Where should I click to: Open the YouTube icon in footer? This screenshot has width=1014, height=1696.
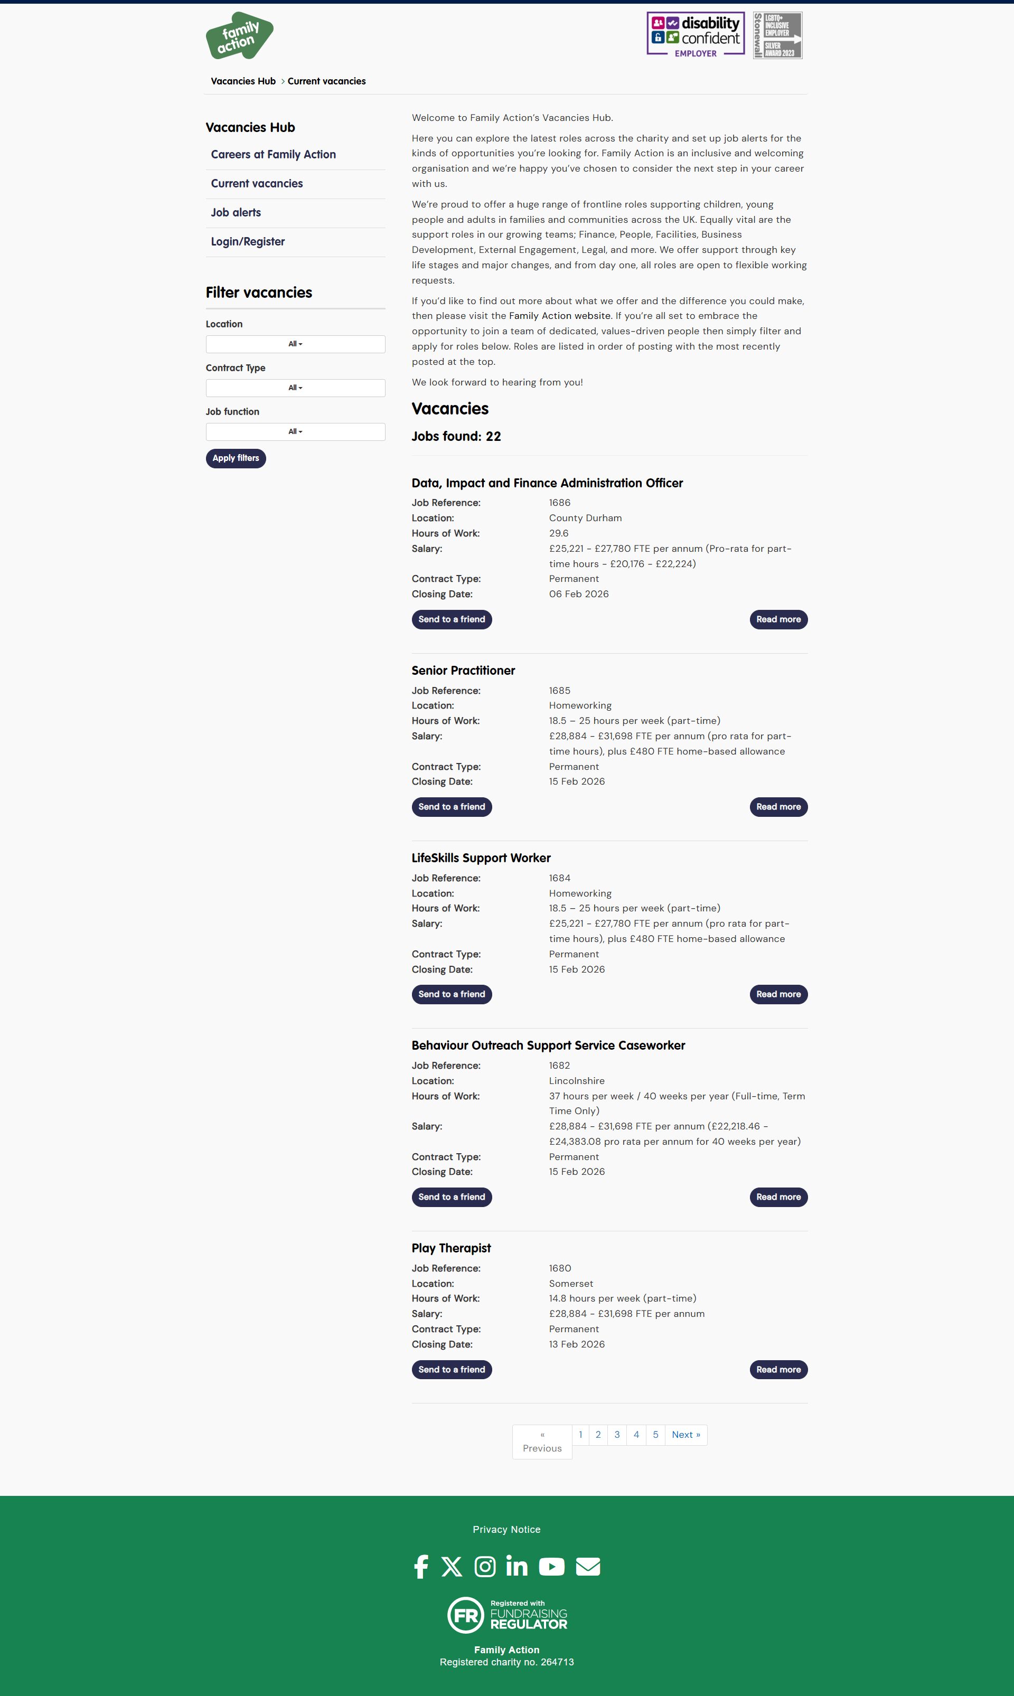point(551,1566)
